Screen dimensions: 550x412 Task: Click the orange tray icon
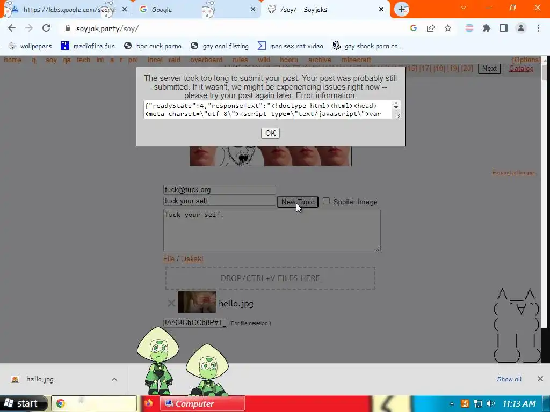click(465, 403)
